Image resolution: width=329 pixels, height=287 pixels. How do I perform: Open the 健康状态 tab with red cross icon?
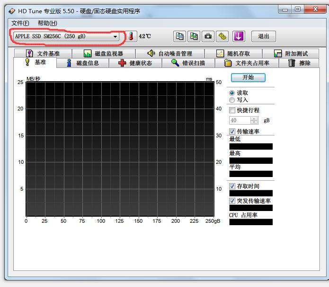pos(135,63)
